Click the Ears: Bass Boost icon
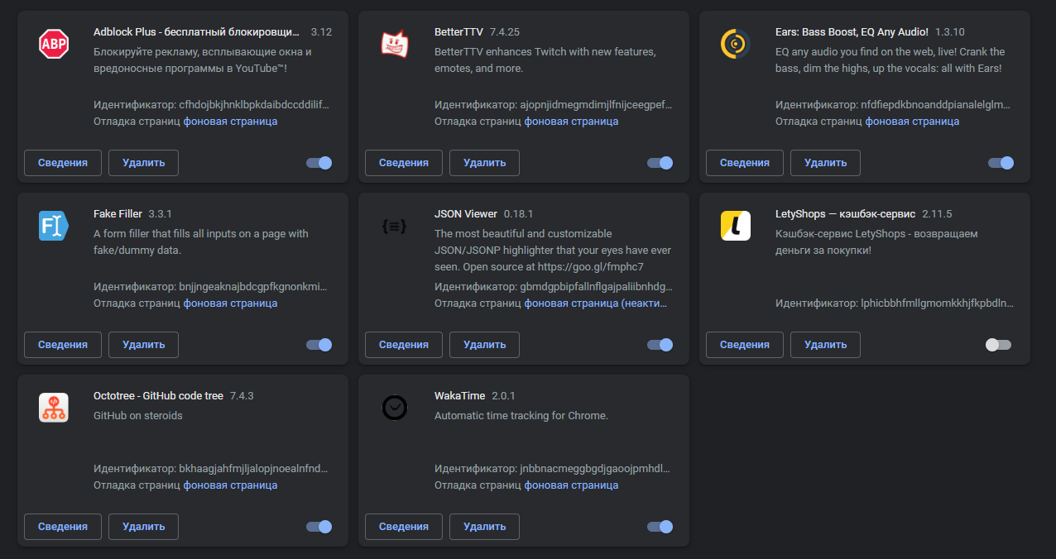The width and height of the screenshot is (1056, 559). click(x=736, y=44)
